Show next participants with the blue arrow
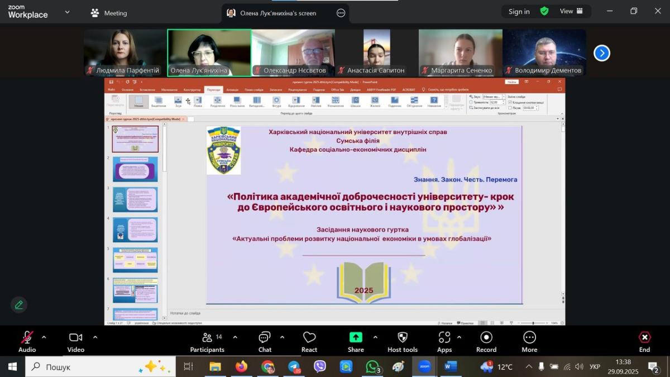This screenshot has height=377, width=670. pos(601,53)
